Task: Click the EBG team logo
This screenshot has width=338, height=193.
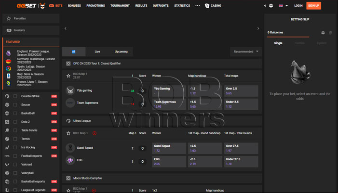Action: coord(70,160)
